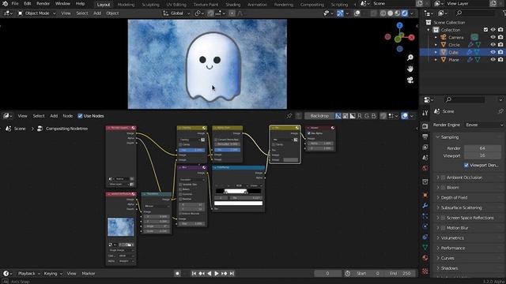Switch to the Compositing workspace tab

coord(312,5)
